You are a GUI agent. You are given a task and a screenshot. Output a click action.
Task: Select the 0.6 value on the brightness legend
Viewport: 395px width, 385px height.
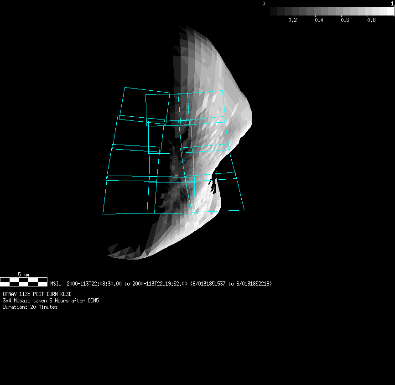coord(345,20)
